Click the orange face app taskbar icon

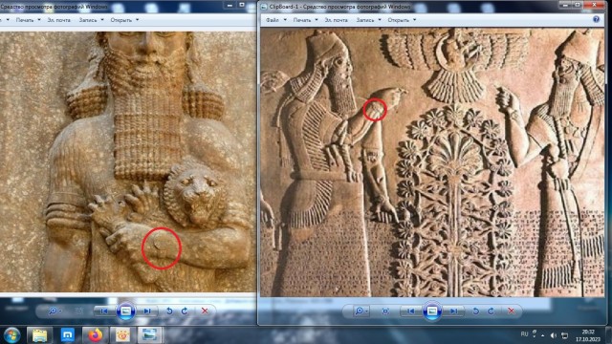tap(122, 335)
